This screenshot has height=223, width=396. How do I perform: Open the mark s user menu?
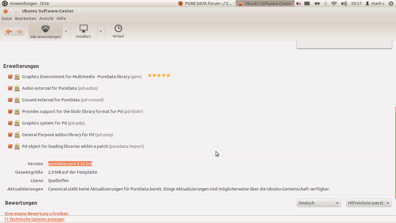pyautogui.click(x=375, y=3)
